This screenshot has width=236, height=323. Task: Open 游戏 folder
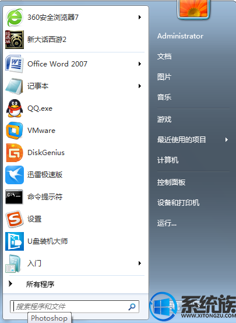tap(164, 120)
